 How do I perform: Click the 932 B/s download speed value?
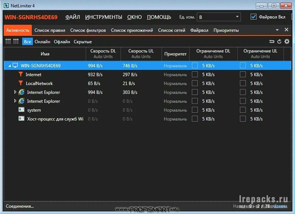pyautogui.click(x=95, y=74)
